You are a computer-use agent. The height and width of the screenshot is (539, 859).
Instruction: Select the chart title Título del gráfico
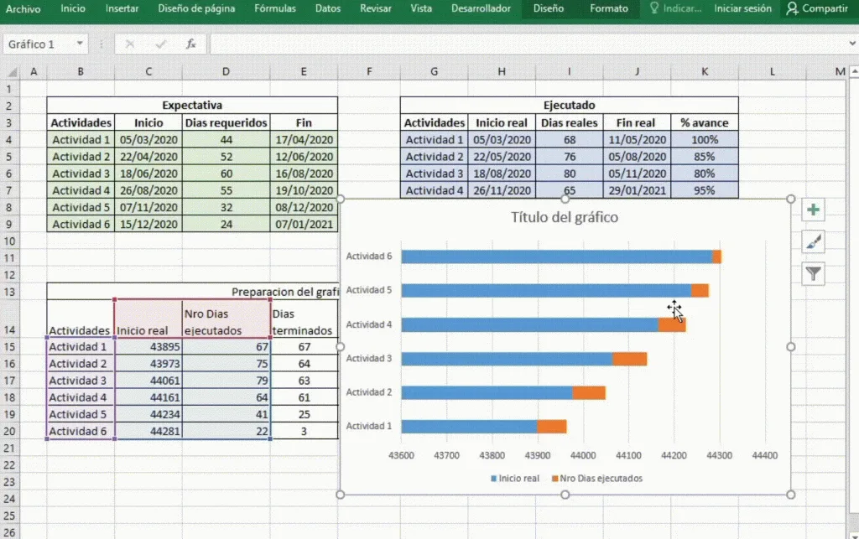[x=565, y=217]
